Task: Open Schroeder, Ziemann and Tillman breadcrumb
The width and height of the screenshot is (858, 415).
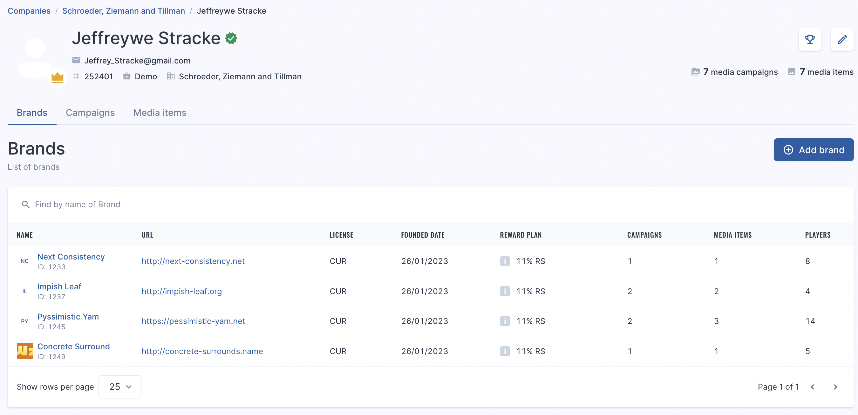Action: (x=124, y=11)
